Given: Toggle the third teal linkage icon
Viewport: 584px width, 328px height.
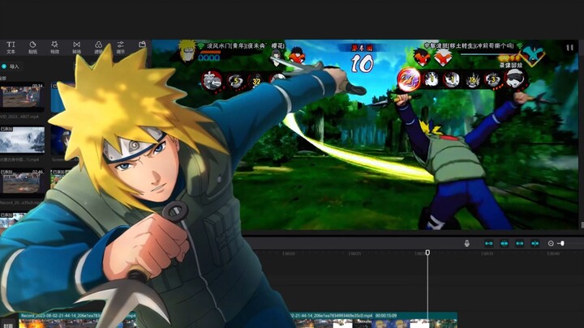Looking at the screenshot, I should 520,243.
